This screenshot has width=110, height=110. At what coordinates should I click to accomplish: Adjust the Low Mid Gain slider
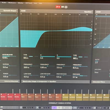pos(48,75)
